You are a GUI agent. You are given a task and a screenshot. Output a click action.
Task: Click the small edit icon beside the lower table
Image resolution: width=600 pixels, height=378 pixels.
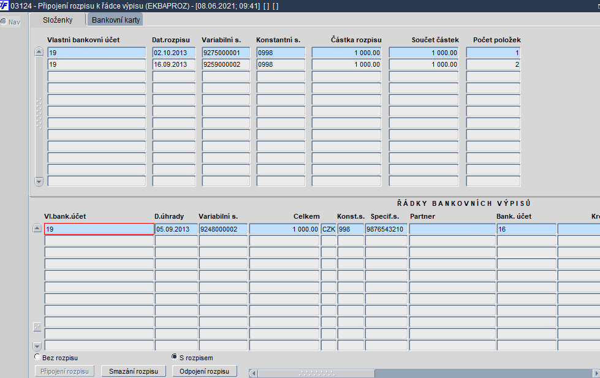[37, 327]
